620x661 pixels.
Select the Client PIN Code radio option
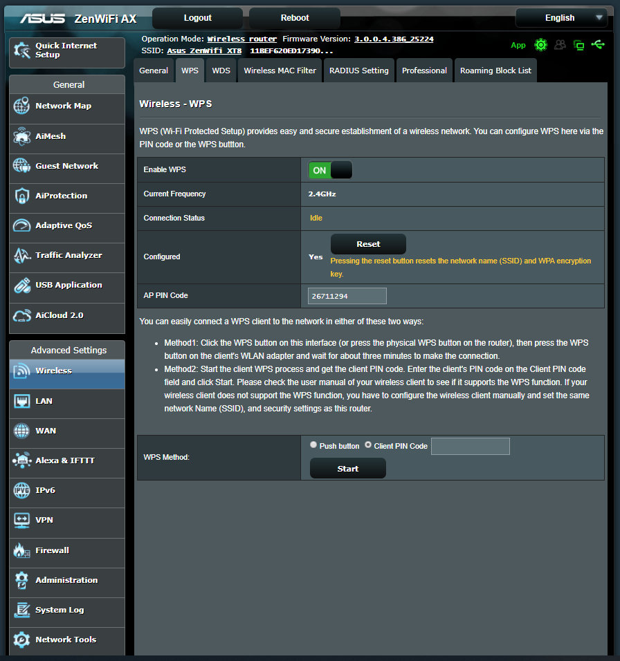tap(368, 445)
